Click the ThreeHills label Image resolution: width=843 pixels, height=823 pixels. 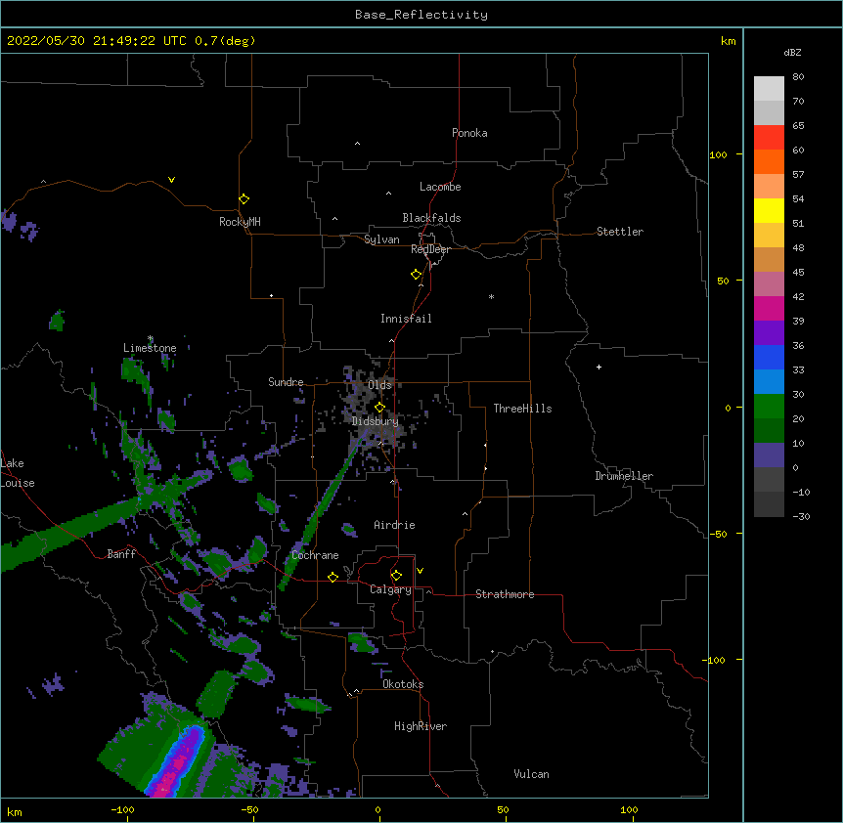522,409
